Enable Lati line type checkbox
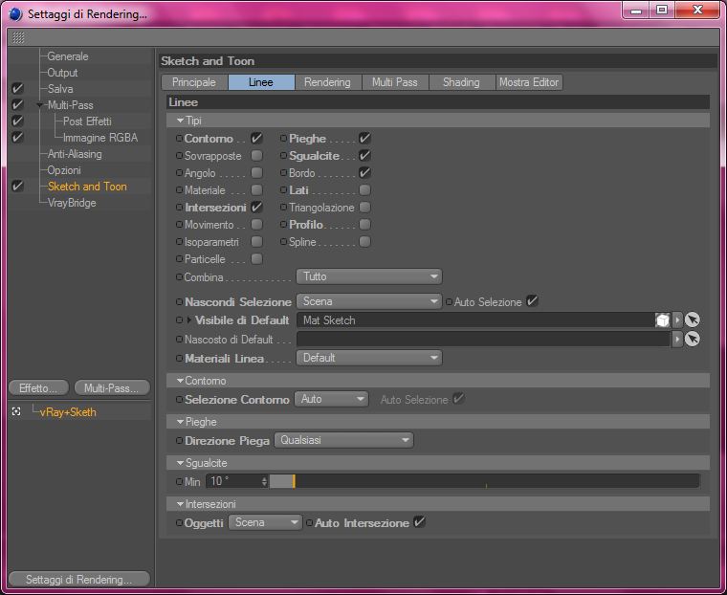 click(364, 189)
